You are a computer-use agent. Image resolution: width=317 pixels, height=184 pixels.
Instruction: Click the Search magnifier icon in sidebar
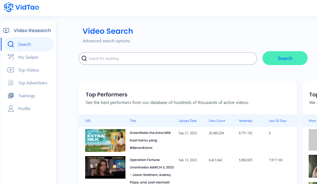(x=11, y=44)
